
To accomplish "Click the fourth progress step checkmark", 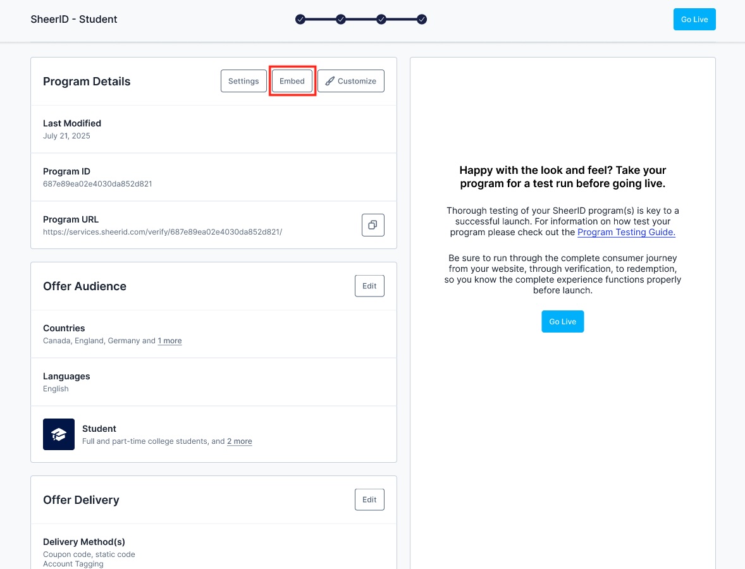I will point(422,20).
